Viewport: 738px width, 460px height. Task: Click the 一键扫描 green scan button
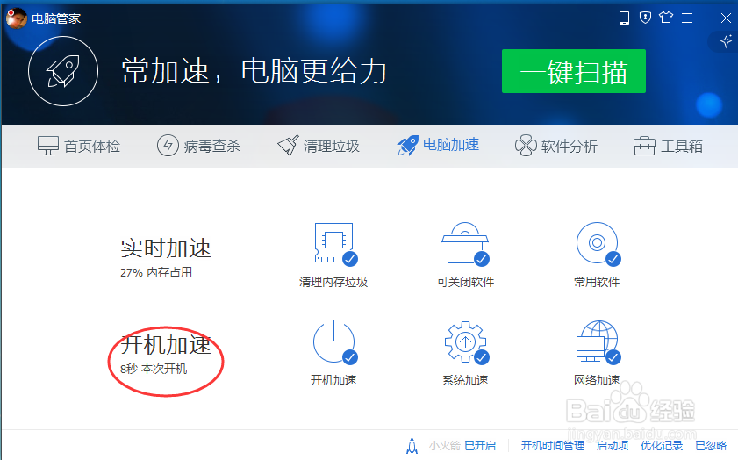[x=573, y=71]
